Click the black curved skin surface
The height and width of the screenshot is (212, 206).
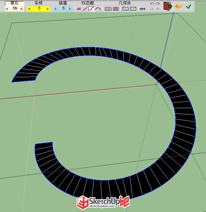(x=186, y=122)
